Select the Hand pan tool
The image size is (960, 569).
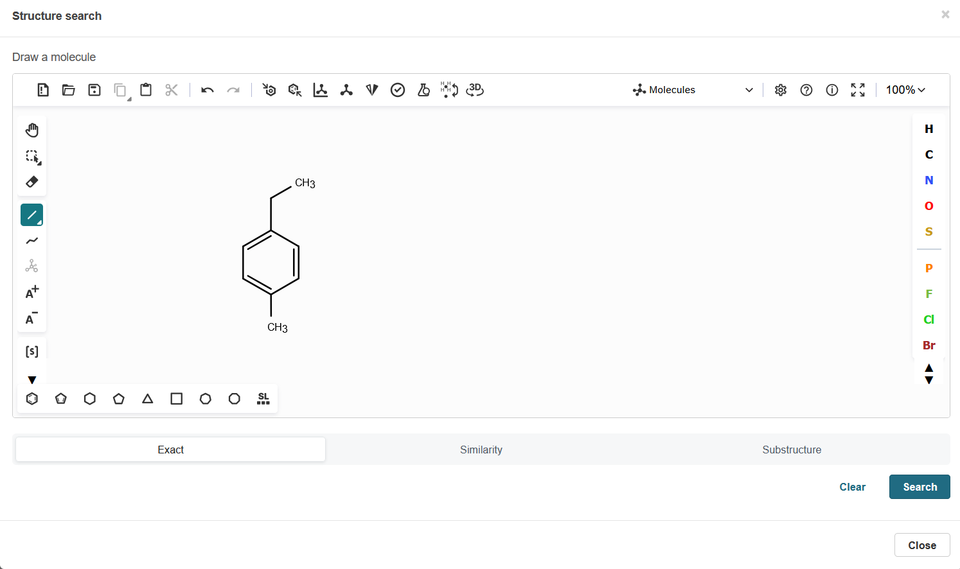click(x=32, y=130)
